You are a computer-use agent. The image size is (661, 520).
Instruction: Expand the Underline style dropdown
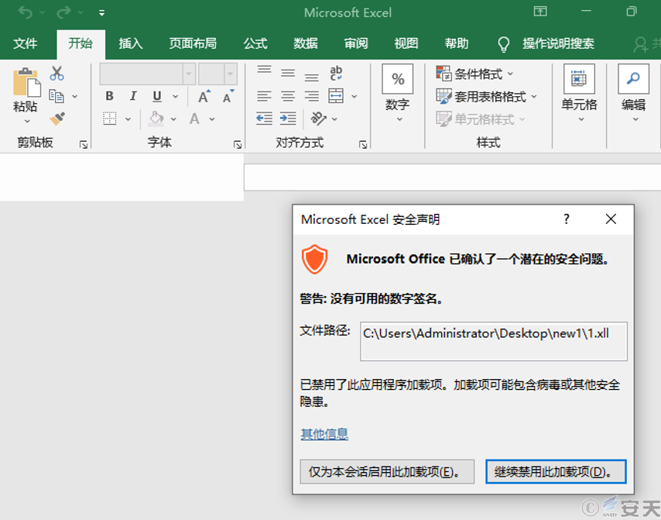176,97
